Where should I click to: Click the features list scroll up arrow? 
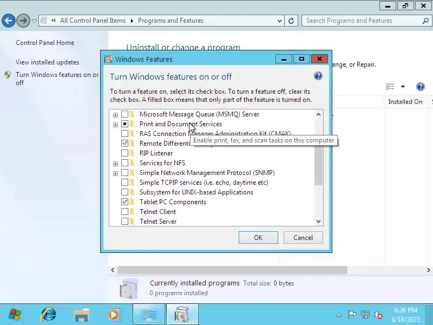[318, 114]
